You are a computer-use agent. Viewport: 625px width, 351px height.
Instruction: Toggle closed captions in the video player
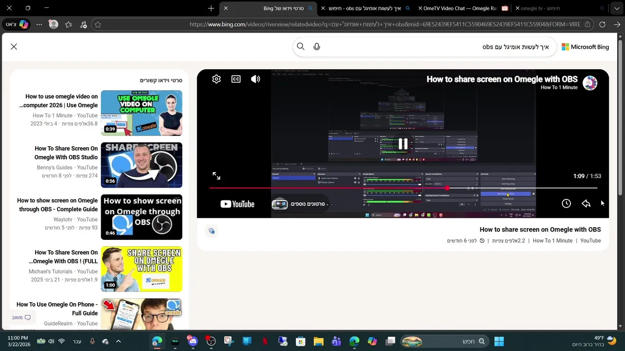236,79
